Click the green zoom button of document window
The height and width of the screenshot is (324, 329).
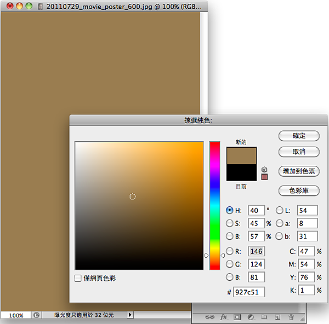click(29, 6)
